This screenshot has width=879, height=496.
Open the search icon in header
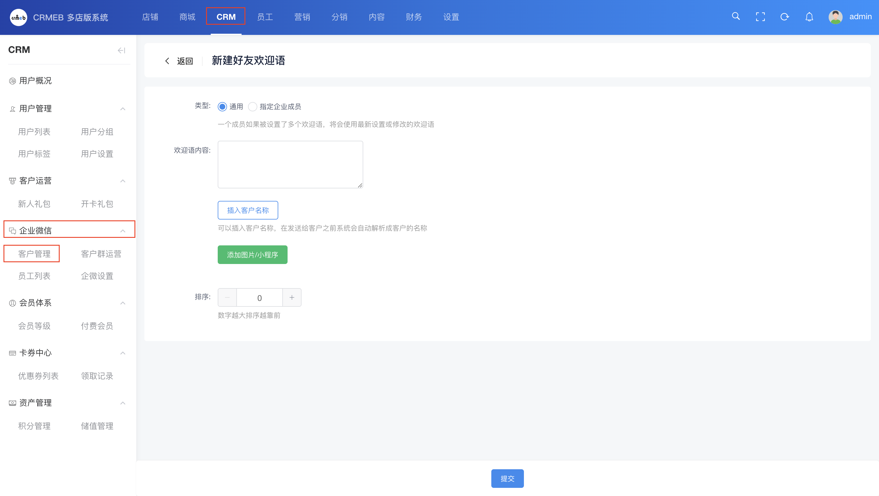pyautogui.click(x=736, y=16)
